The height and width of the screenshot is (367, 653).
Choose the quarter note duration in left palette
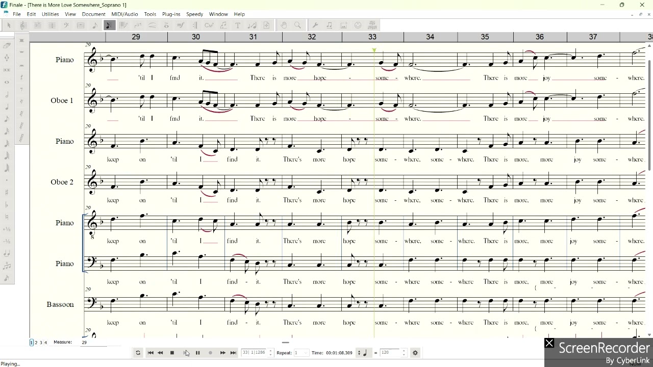pyautogui.click(x=7, y=107)
